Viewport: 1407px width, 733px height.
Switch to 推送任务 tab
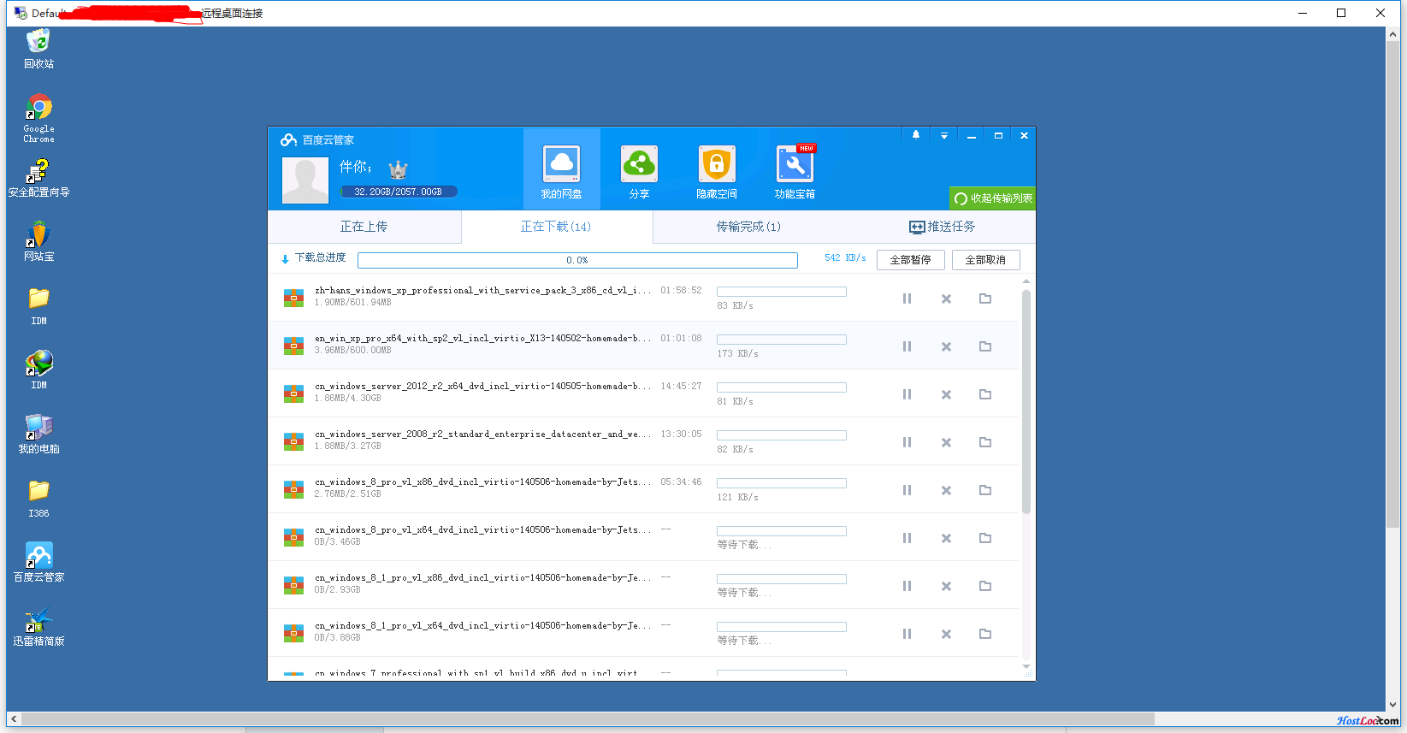pos(942,227)
